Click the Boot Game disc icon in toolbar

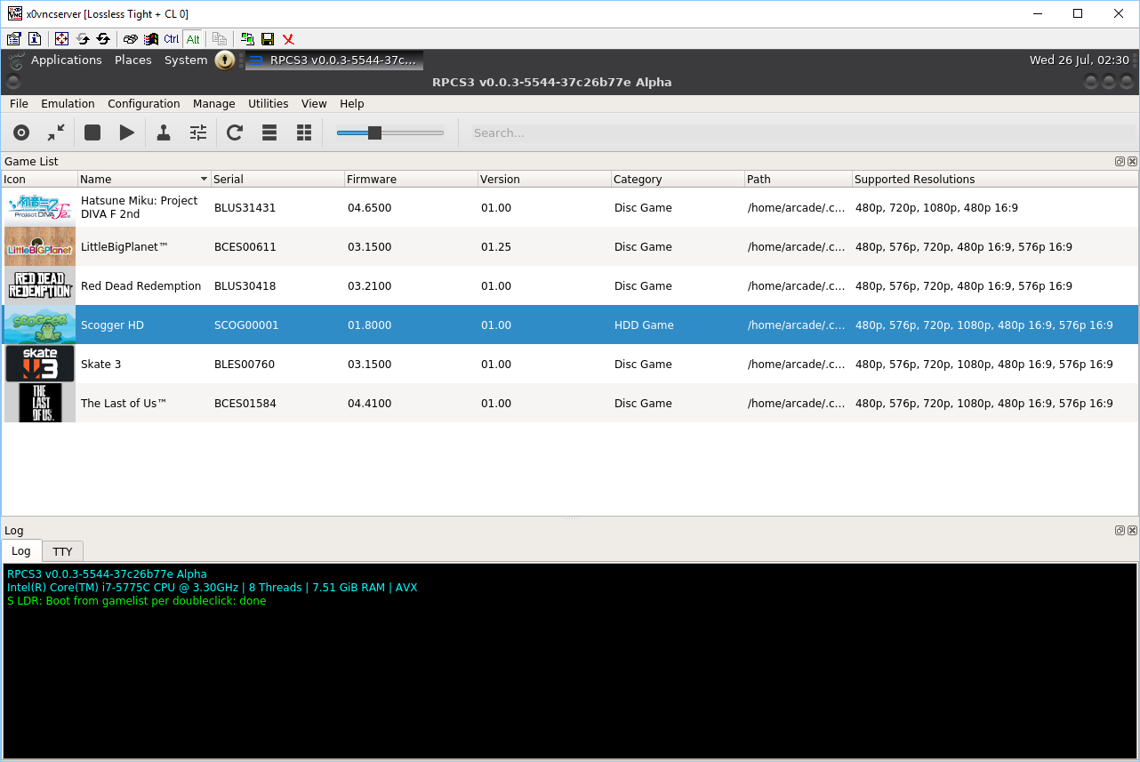click(x=21, y=132)
